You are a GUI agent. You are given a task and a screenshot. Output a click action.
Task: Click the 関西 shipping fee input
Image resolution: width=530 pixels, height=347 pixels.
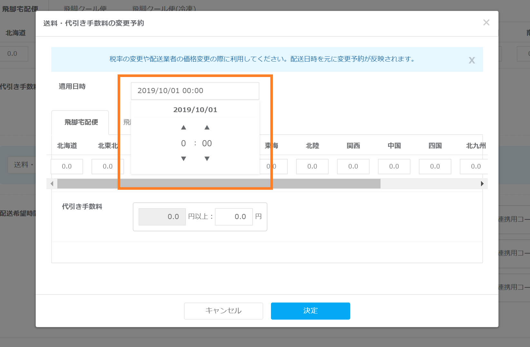click(353, 167)
